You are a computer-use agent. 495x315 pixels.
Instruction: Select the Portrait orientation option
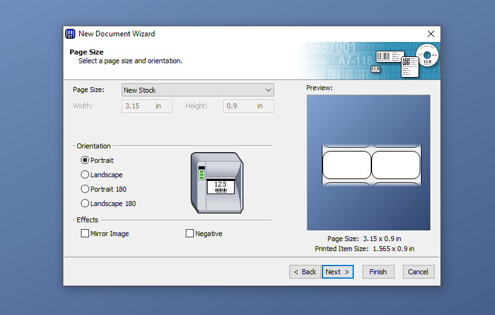pyautogui.click(x=85, y=160)
